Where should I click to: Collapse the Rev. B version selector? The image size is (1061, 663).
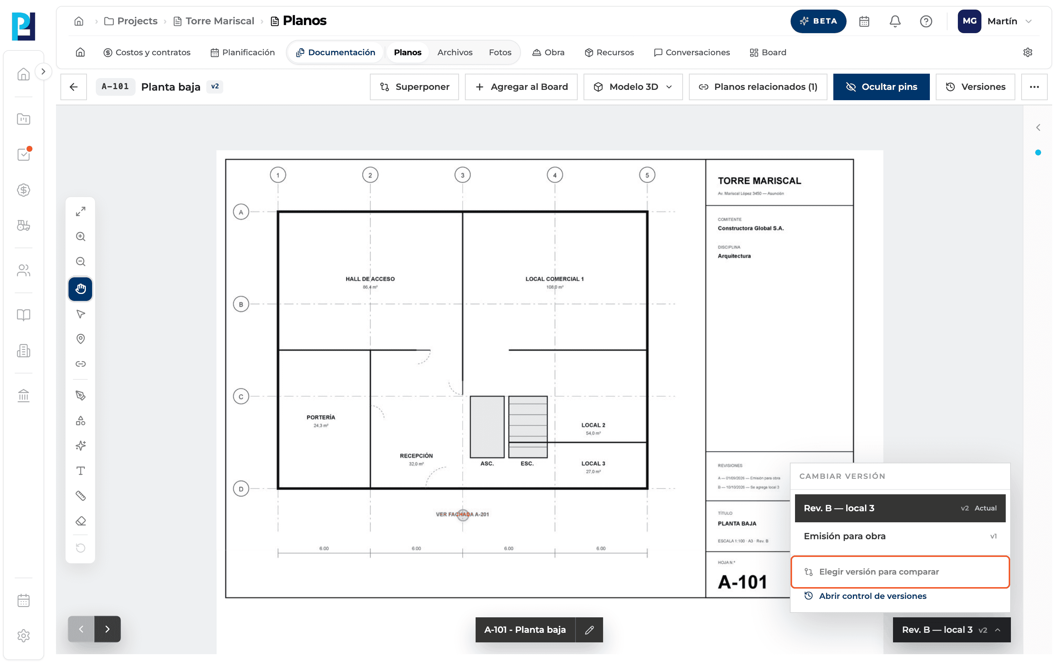click(x=951, y=630)
